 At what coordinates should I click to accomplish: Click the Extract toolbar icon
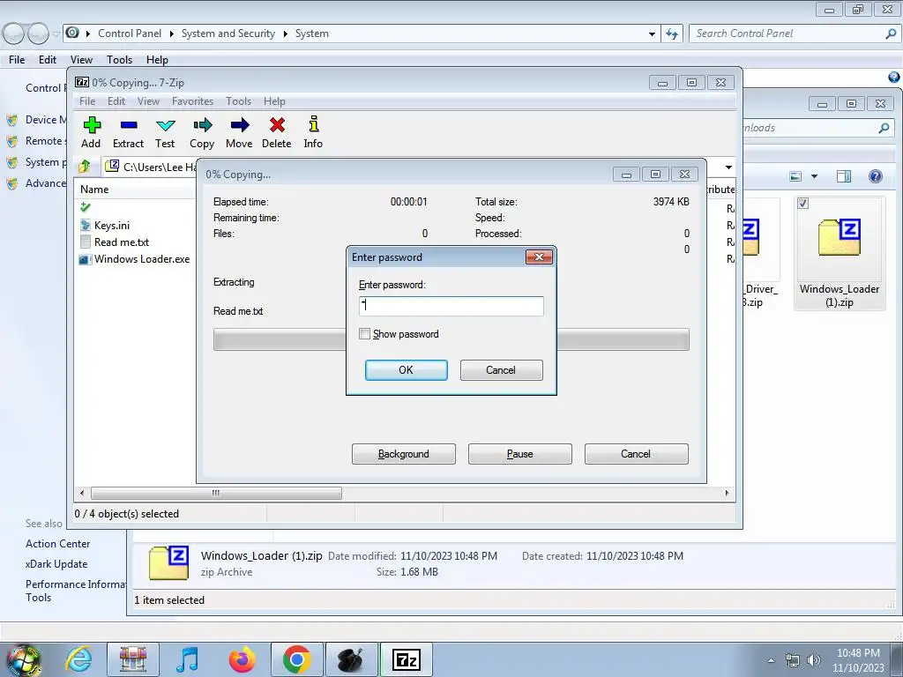[x=128, y=132]
